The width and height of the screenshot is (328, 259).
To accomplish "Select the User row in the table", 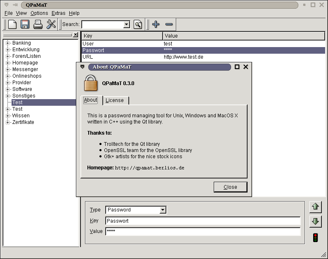I will (x=203, y=43).
